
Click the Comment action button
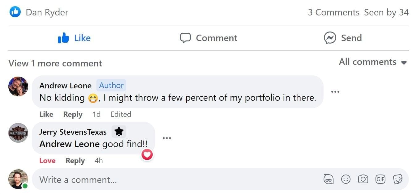tap(209, 38)
